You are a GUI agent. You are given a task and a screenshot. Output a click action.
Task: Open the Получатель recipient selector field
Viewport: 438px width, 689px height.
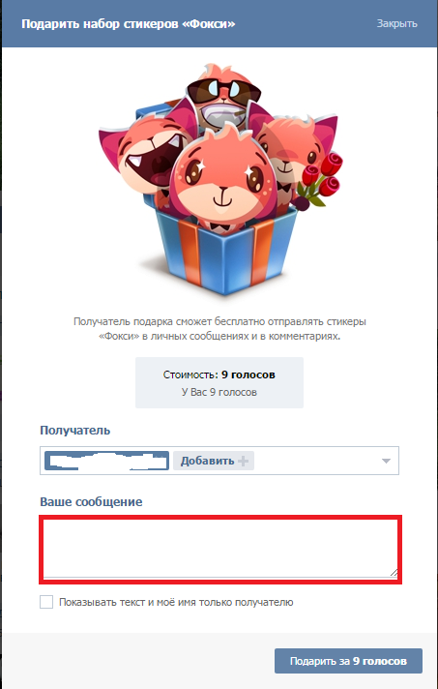219,461
